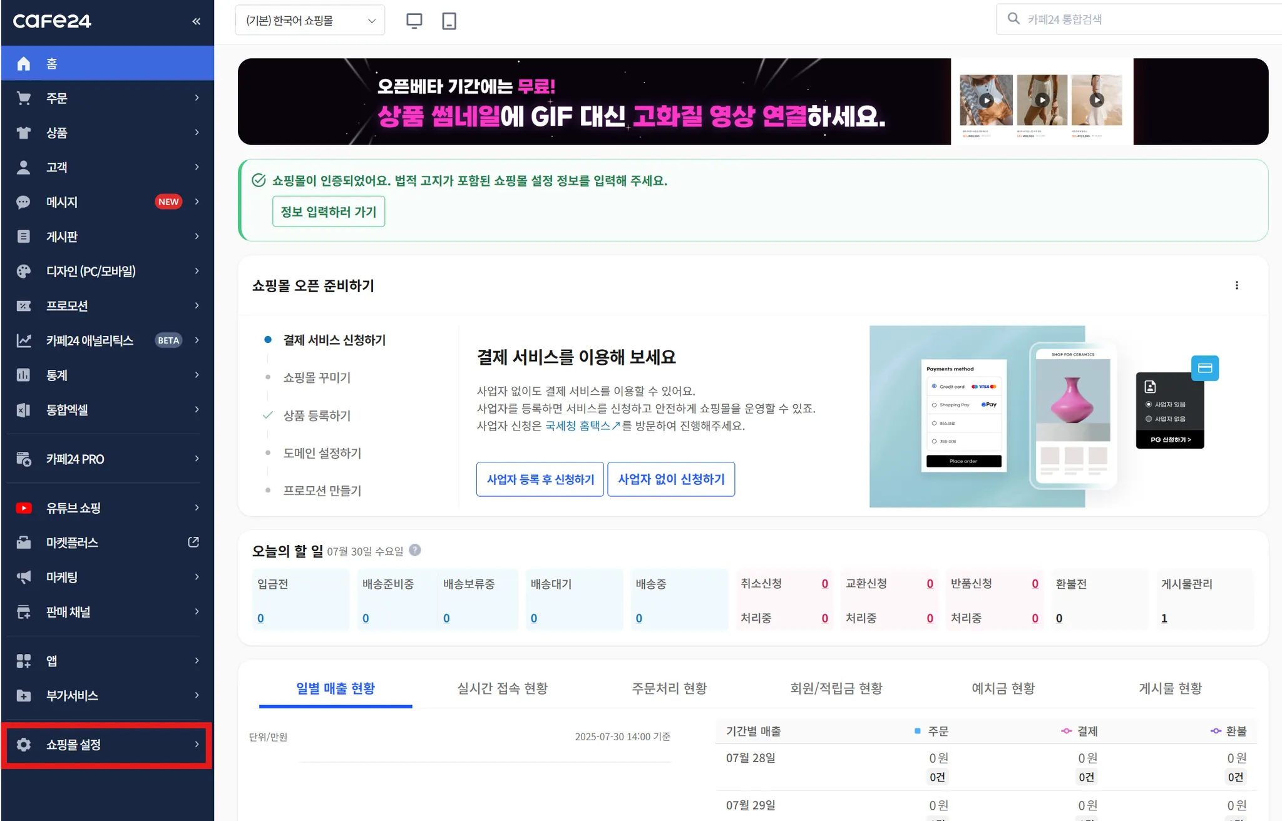The image size is (1282, 821).
Task: Open the three-dot menu in 쇼핑몰 오픈 준비하기
Action: (x=1236, y=285)
